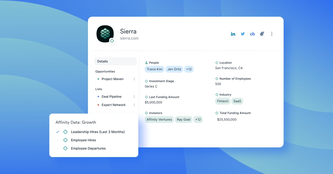Viewport: 333px width, 174px height.
Task: Click the Employee Hires diamond icon
Action: (x=65, y=140)
